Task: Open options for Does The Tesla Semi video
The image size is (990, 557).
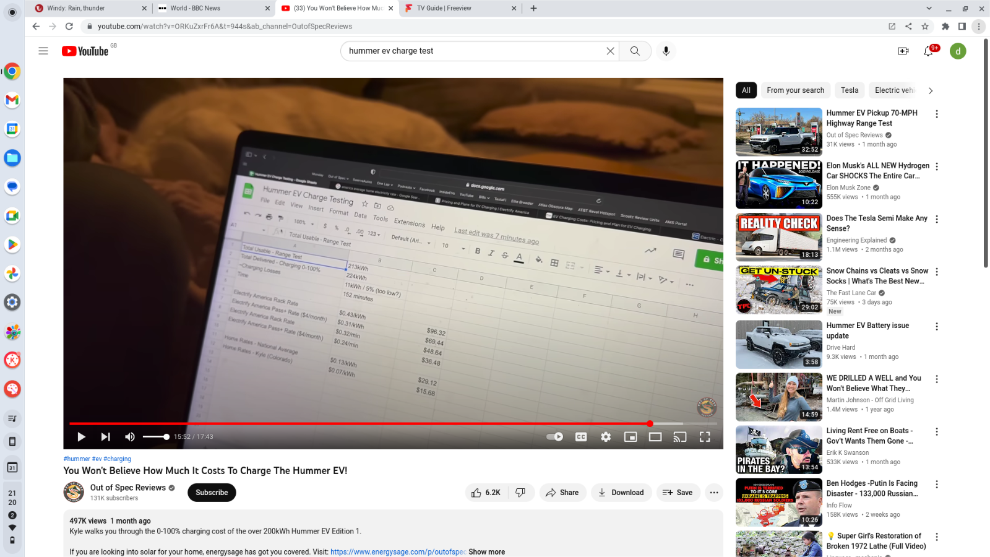Action: point(937,219)
